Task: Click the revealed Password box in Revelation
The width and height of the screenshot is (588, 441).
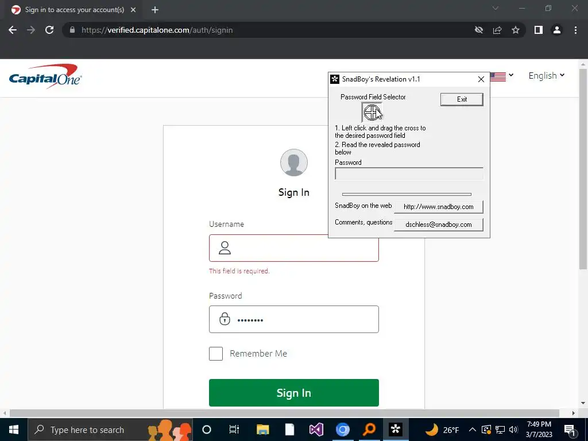Action: point(409,173)
